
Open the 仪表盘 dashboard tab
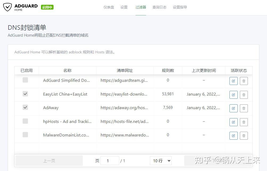[x=109, y=7]
